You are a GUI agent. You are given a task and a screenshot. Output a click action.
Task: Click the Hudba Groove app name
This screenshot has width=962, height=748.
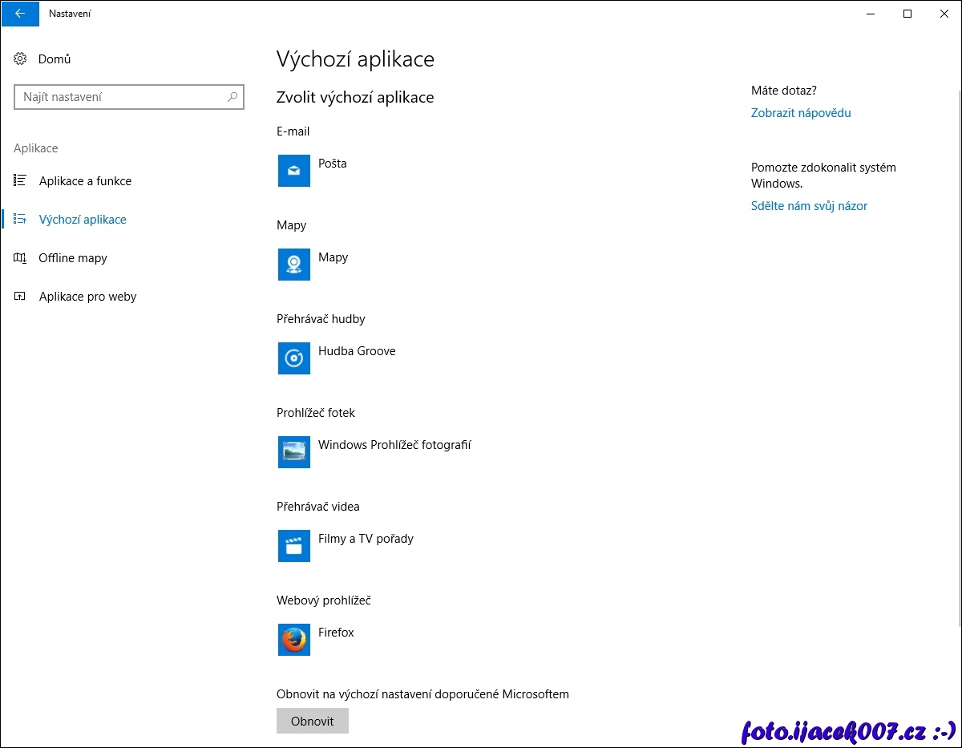coord(357,351)
